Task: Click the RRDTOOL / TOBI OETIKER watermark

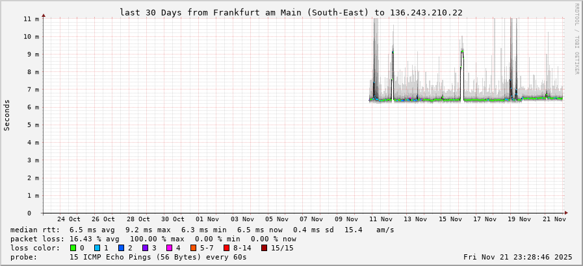Action: tap(577, 38)
